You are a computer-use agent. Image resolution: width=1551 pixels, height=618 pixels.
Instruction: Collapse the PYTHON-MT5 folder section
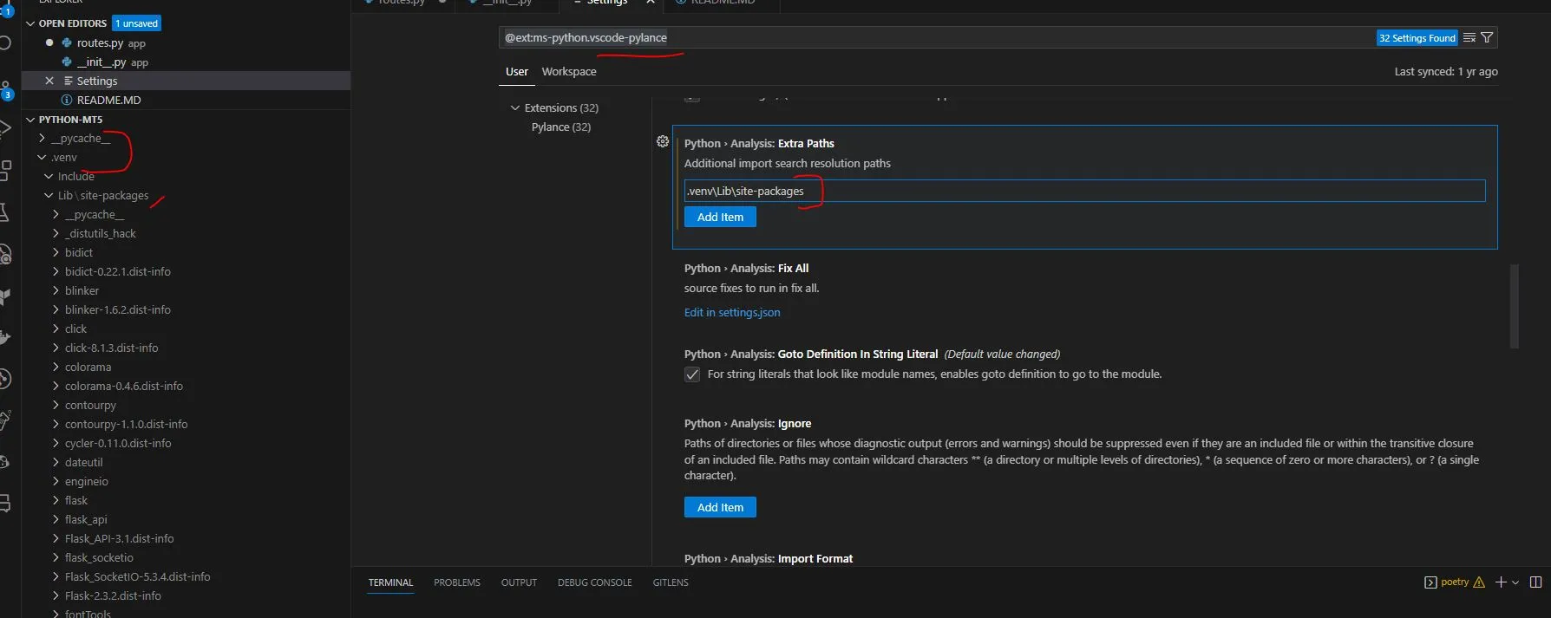[x=30, y=120]
